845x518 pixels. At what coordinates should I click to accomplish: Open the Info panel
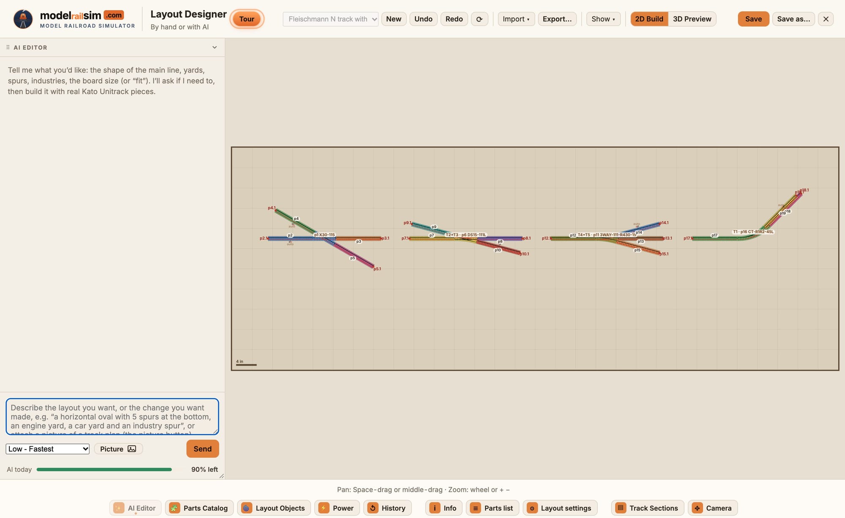444,508
